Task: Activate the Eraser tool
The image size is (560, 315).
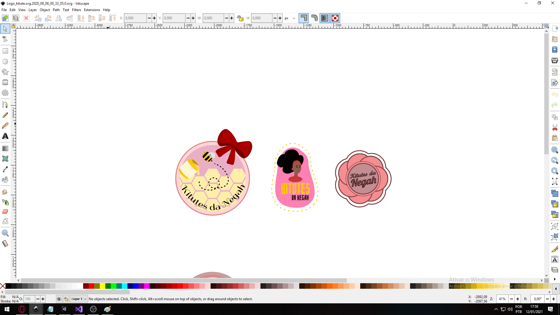Action: [5, 211]
